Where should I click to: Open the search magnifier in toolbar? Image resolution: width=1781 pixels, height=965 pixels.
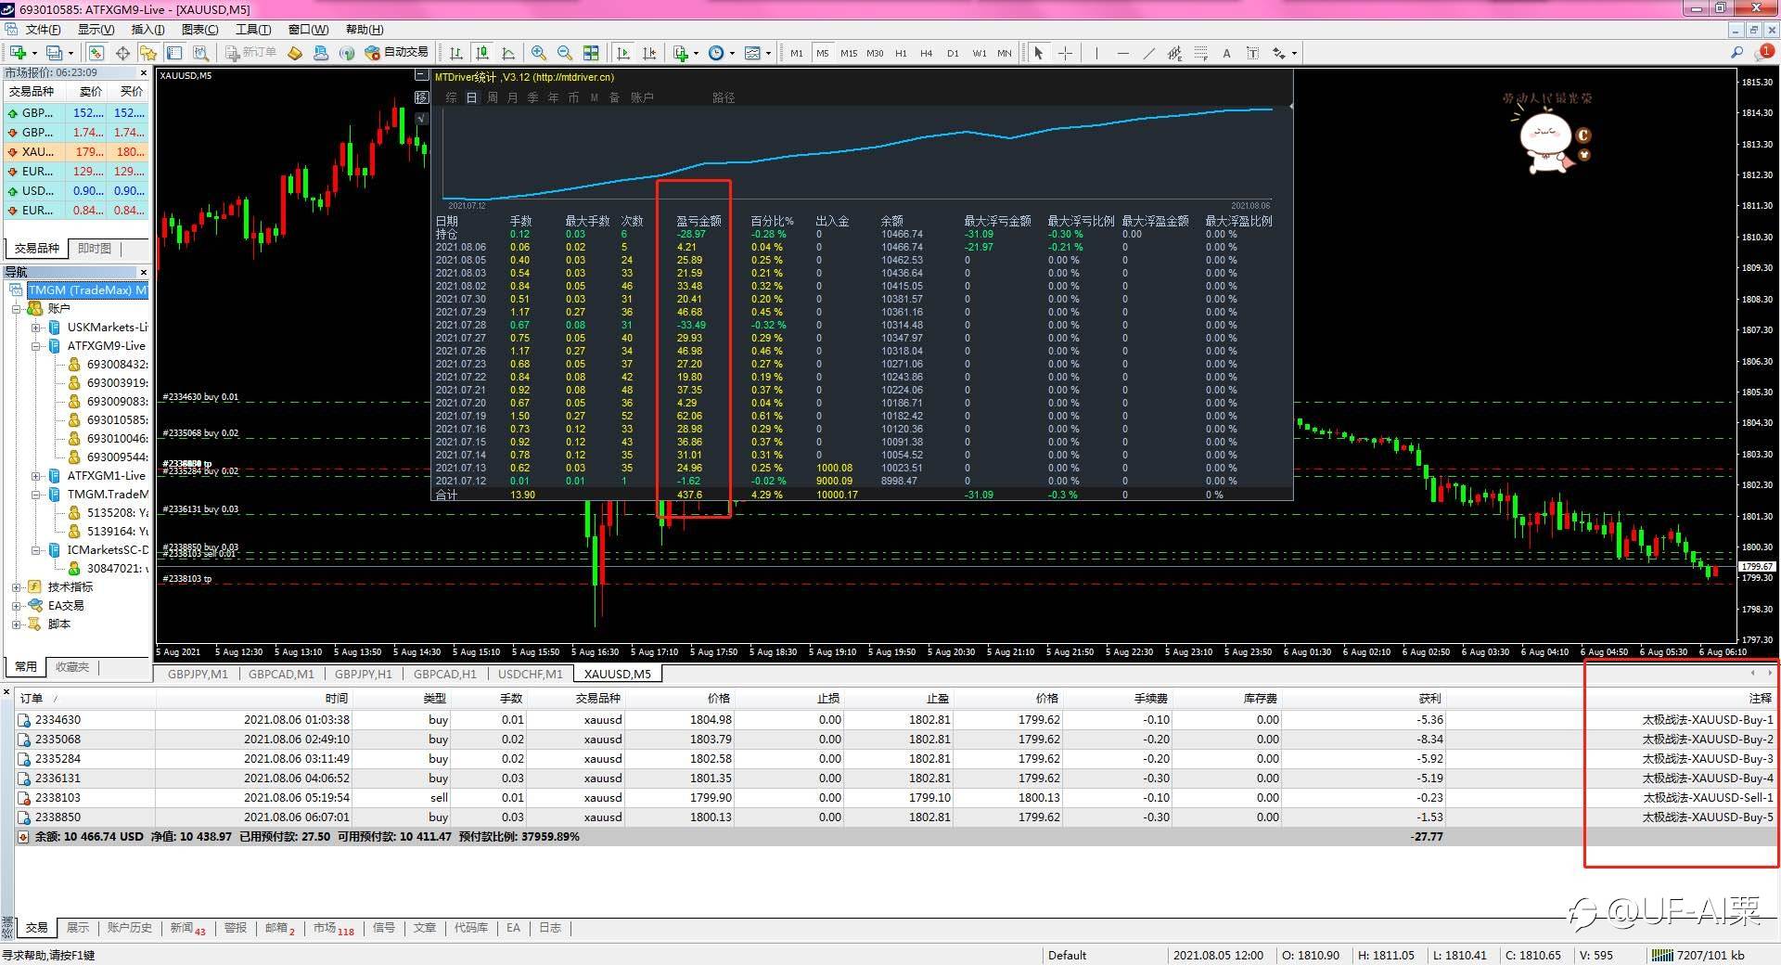tap(1736, 53)
